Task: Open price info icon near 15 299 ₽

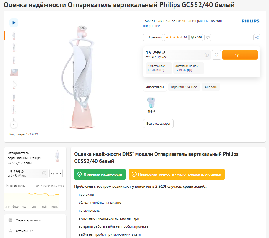Action: pyautogui.click(x=207, y=55)
